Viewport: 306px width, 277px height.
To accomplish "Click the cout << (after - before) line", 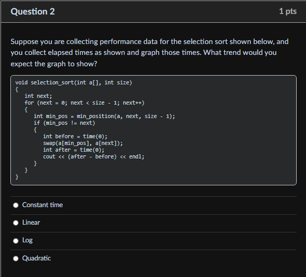I will pos(94,156).
